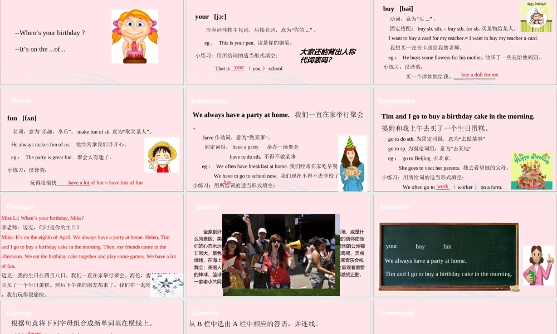557x334 pixels.
Task: Click the party-hat girl holding cake image
Action: (353, 163)
